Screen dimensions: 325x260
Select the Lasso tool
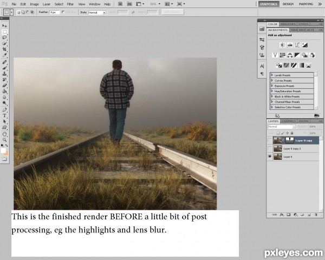(x=4, y=37)
